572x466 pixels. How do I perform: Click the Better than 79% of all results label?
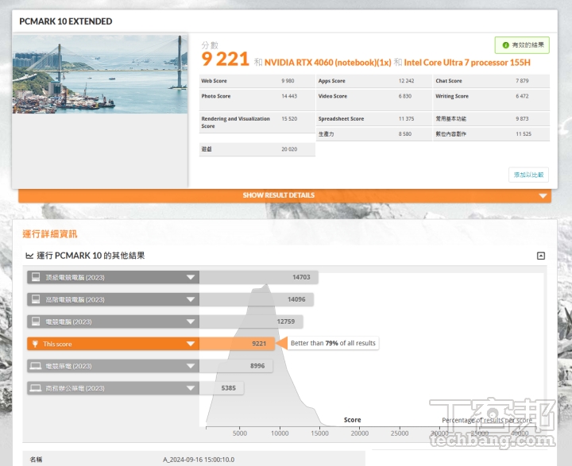[x=332, y=344]
